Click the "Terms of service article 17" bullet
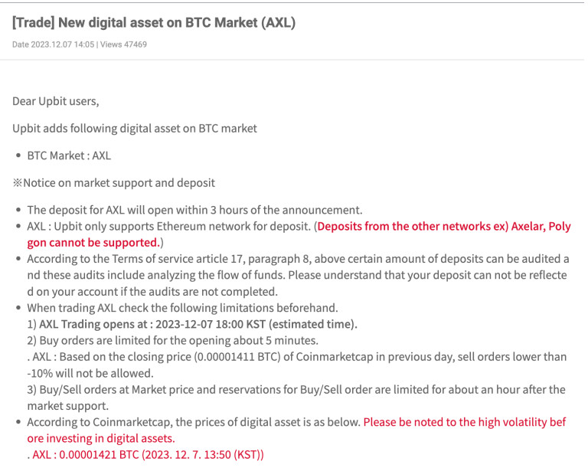588x468 pixels. click(230, 259)
